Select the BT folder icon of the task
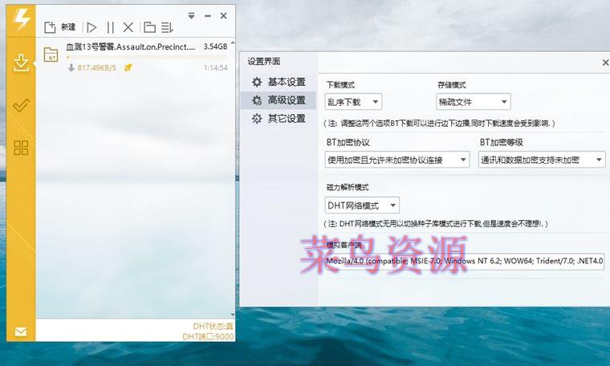This screenshot has height=366, width=610. click(x=51, y=55)
